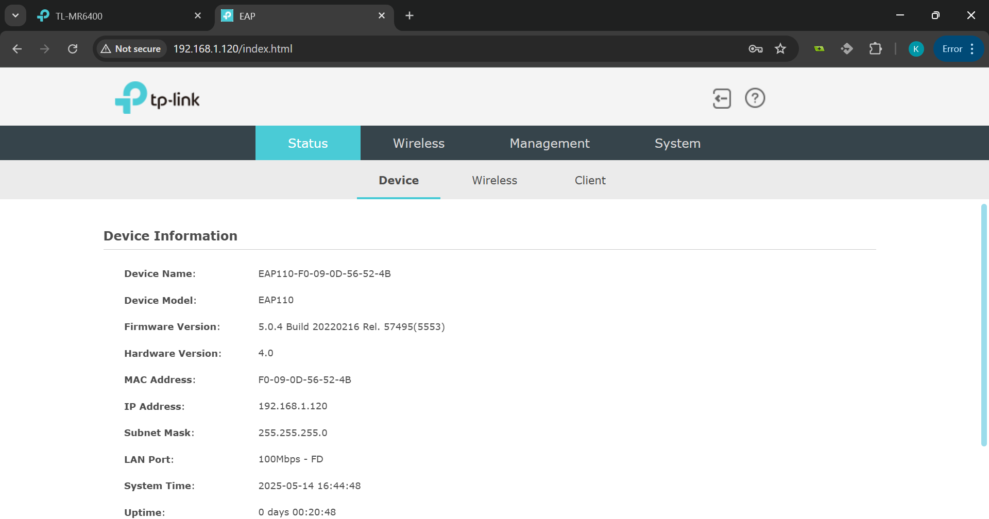Close the TL-MR6400 tab

pos(198,16)
